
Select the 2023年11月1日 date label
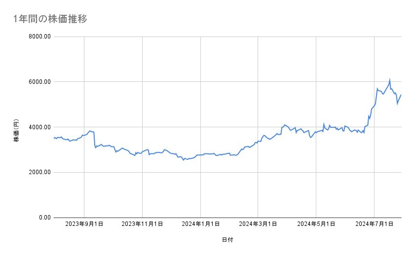tap(142, 224)
